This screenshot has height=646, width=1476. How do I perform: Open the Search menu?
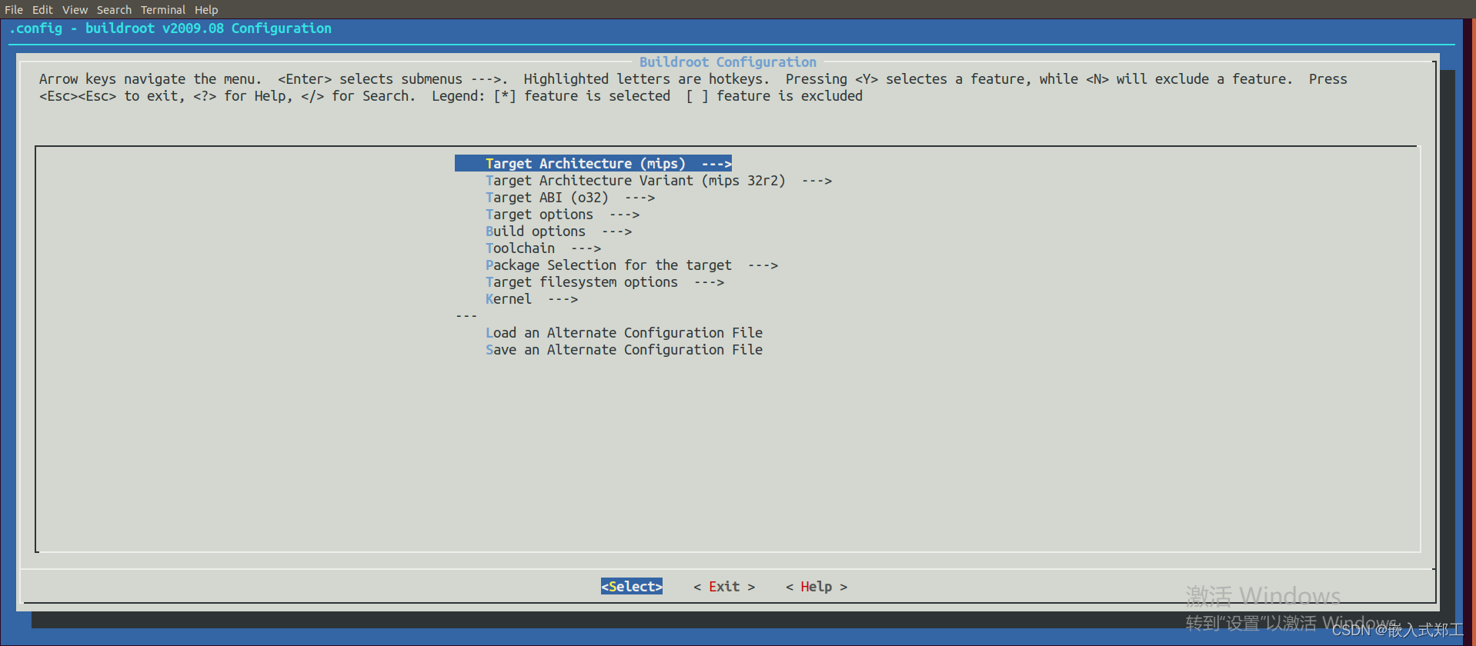[x=114, y=9]
